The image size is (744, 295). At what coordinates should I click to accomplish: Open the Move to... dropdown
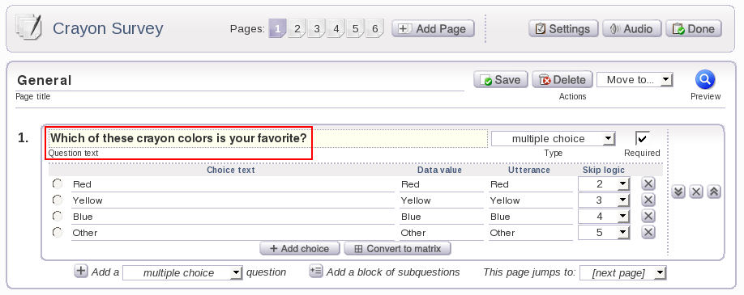(635, 79)
